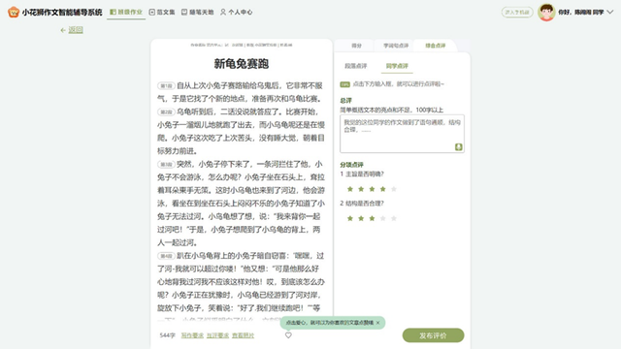The height and width of the screenshot is (349, 621).
Task: Open the 随笔天地 nav item
Action: click(197, 12)
